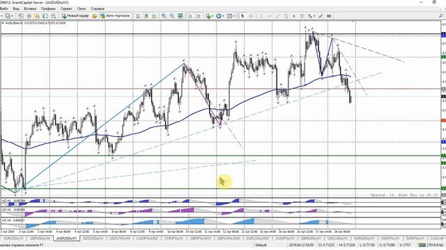Image resolution: width=446 pixels, height=250 pixels.
Task: Switch the chart to line chart
Action: 155,16
